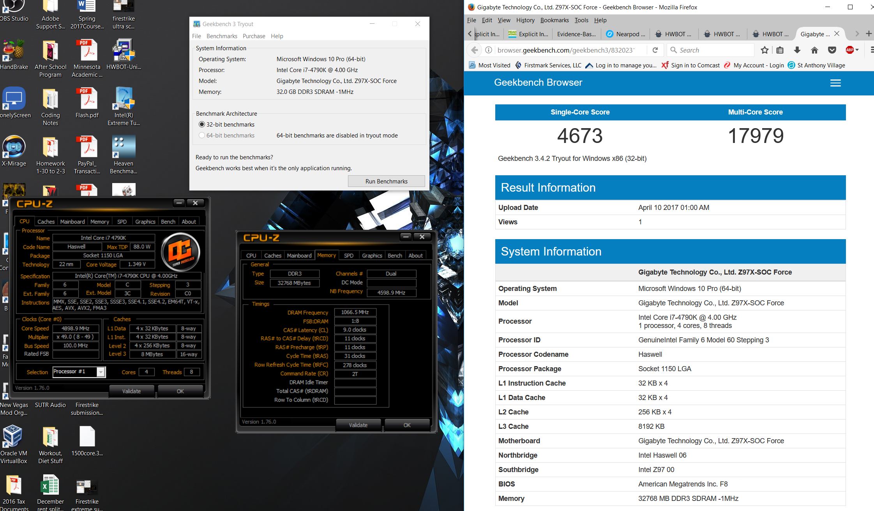
Task: Open Firefox Tools menu
Action: coord(581,20)
